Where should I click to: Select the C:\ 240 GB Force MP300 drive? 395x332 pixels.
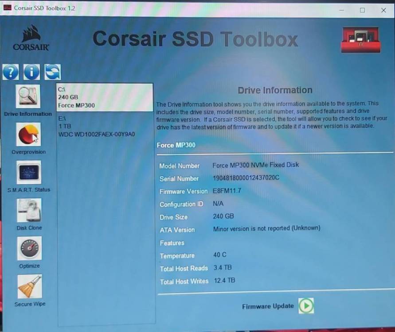point(105,97)
